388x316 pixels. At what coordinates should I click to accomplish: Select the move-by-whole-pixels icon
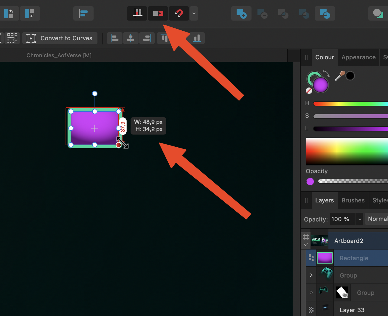pyautogui.click(x=158, y=13)
